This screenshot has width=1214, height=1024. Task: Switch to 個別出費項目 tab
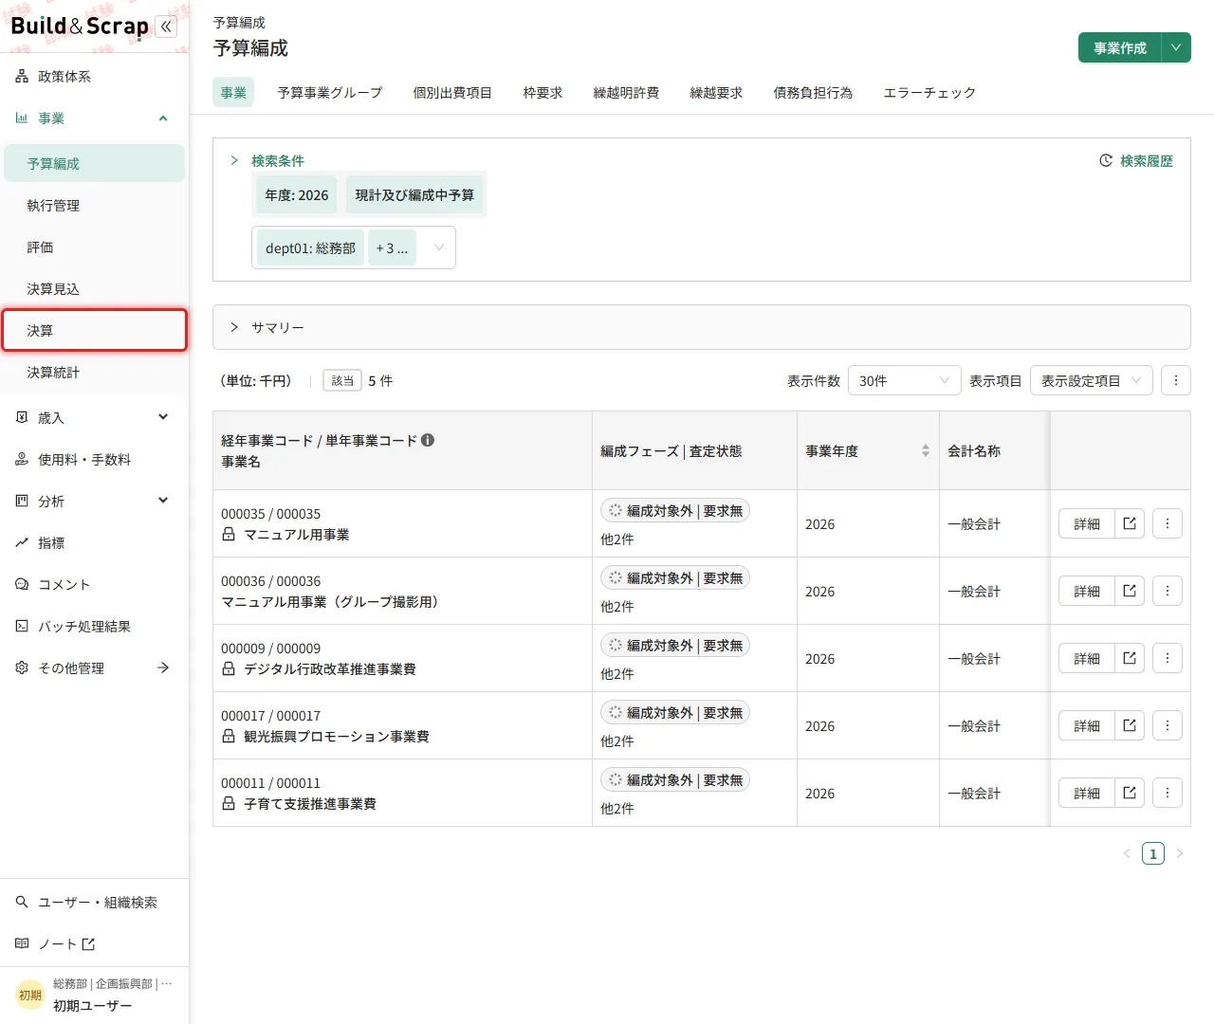(x=452, y=92)
